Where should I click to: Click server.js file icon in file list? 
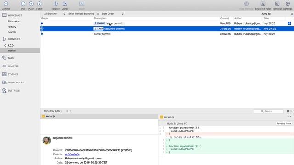click(43, 116)
